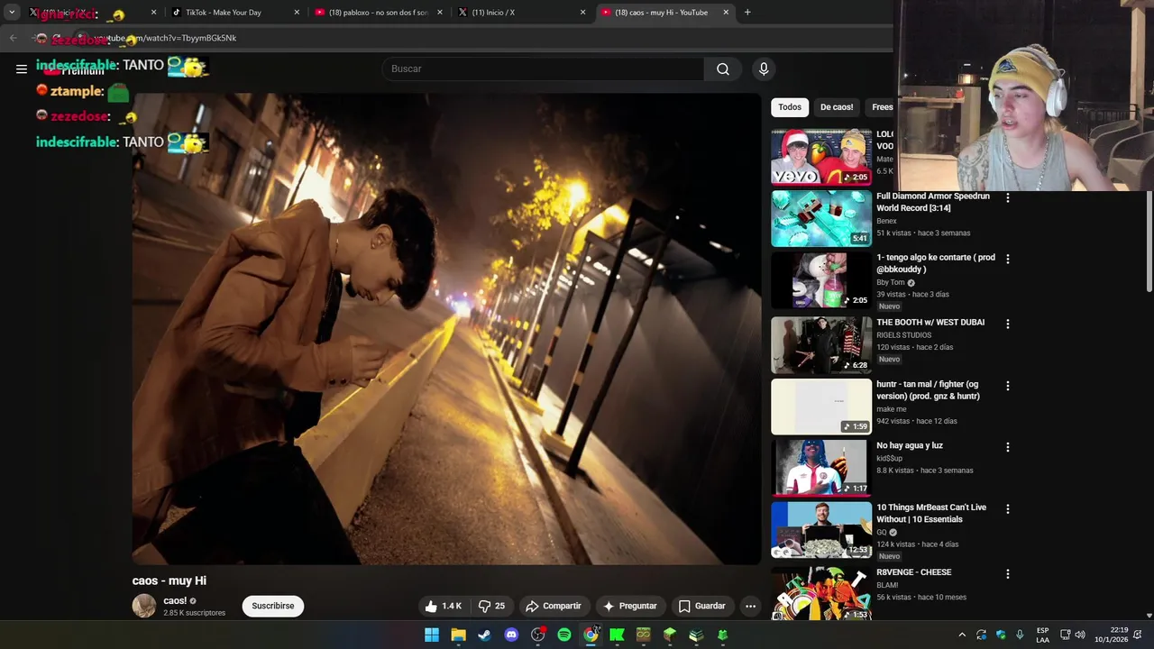The height and width of the screenshot is (649, 1154).
Task: Select the Todos filter chip
Action: pyautogui.click(x=790, y=107)
